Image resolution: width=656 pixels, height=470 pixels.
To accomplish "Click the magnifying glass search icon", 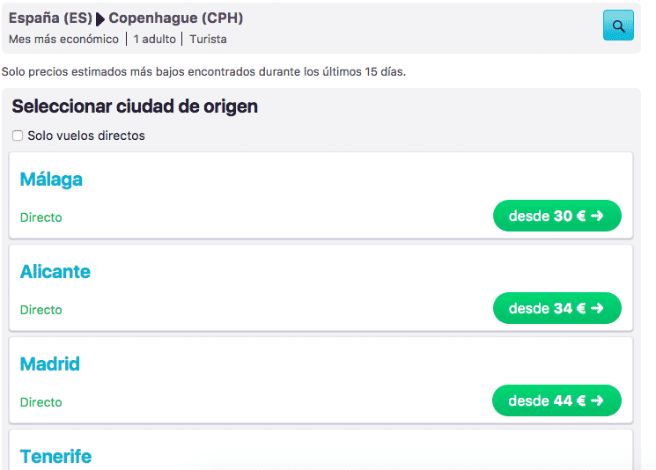I will pos(618,26).
